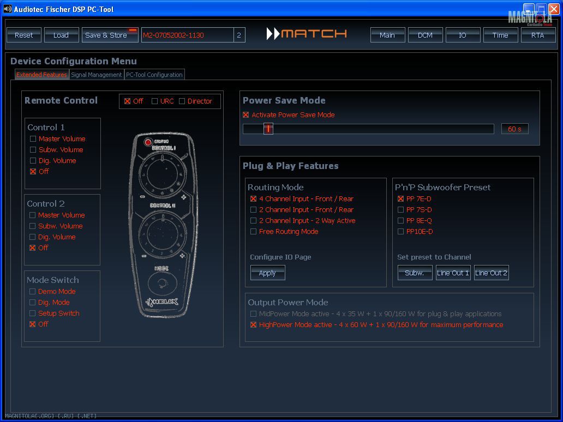
Task: Toggle Off checkbox under Control 1
Action: [x=33, y=172]
